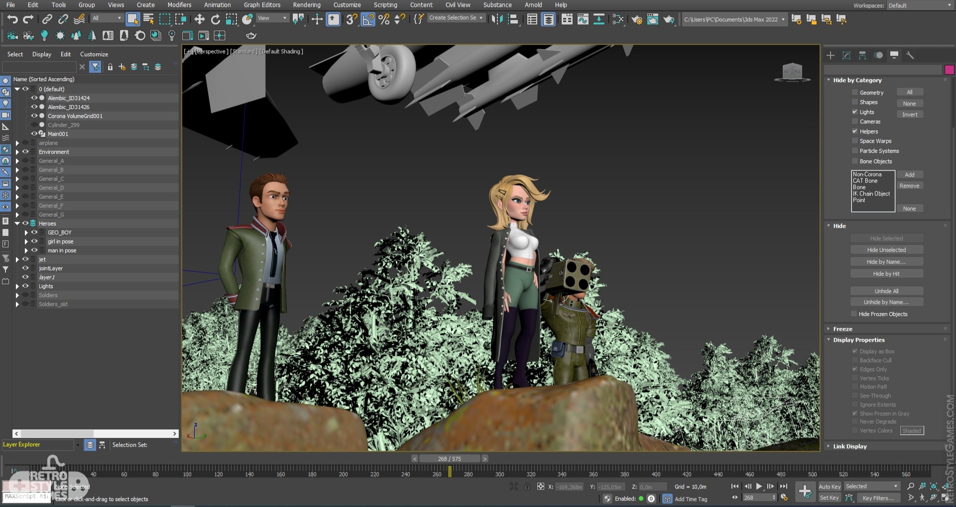Collapse the Heroes layer tree
The image size is (956, 507).
(17, 223)
